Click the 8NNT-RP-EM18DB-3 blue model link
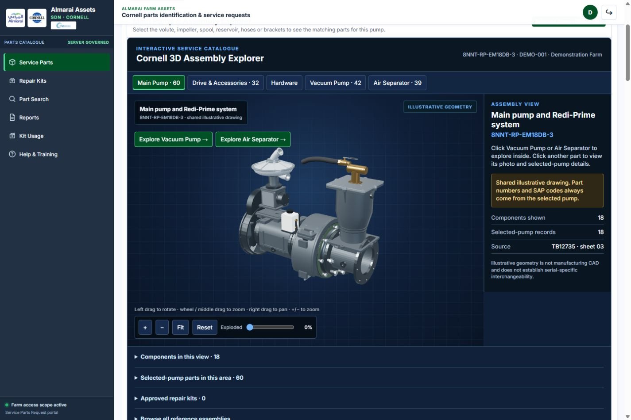The width and height of the screenshot is (631, 420). click(522, 135)
